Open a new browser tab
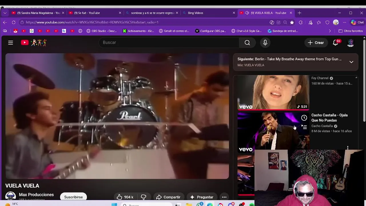The image size is (366, 206). click(x=299, y=13)
